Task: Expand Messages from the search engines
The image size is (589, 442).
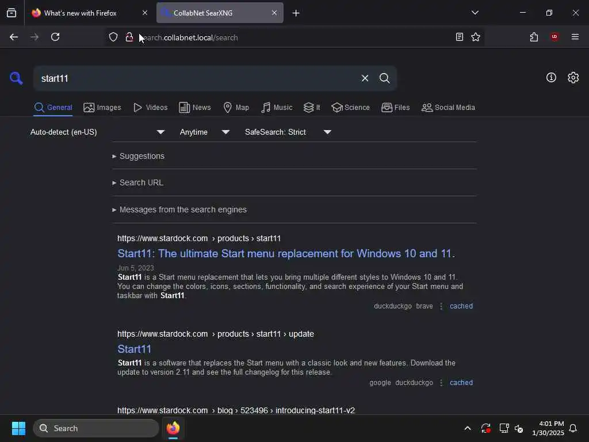Action: pos(179,209)
